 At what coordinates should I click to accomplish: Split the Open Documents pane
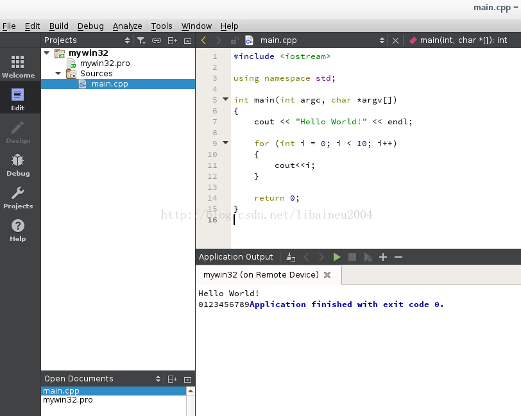click(x=173, y=379)
